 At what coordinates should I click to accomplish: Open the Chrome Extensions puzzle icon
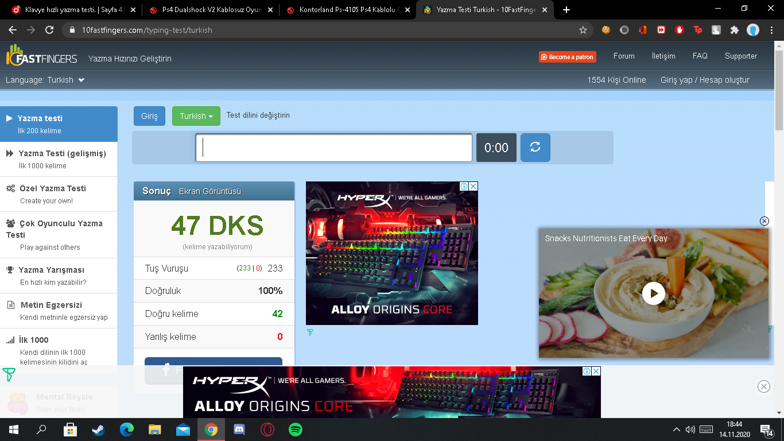coord(735,30)
